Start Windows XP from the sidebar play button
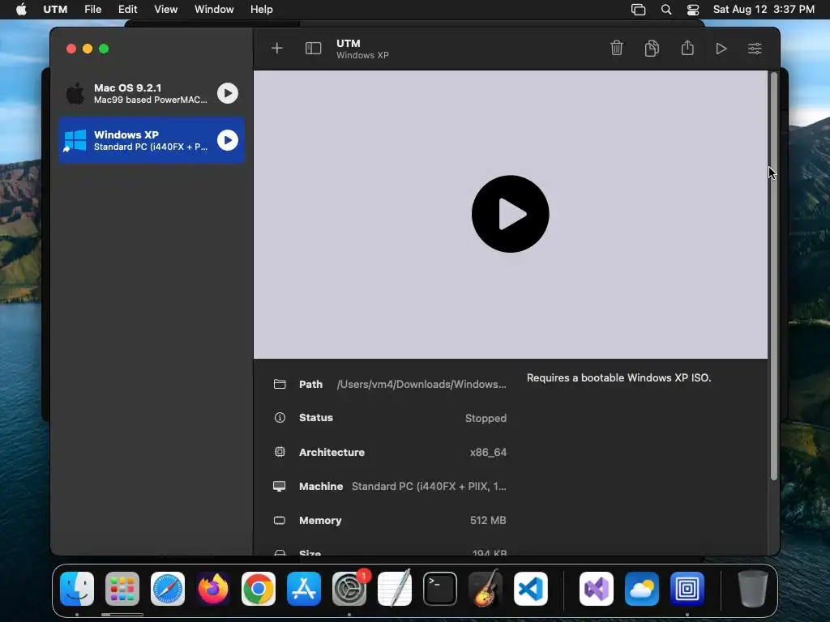Image resolution: width=830 pixels, height=622 pixels. (228, 140)
